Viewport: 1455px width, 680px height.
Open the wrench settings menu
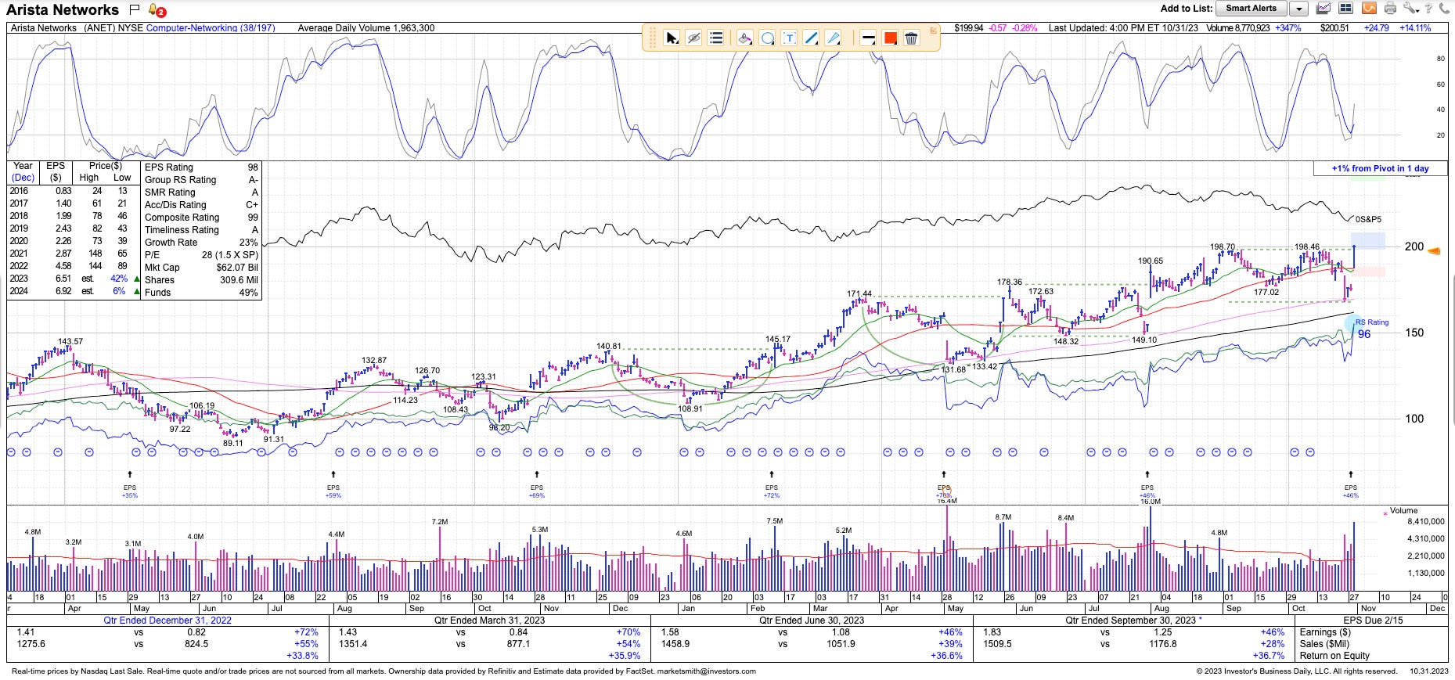pos(1410,9)
